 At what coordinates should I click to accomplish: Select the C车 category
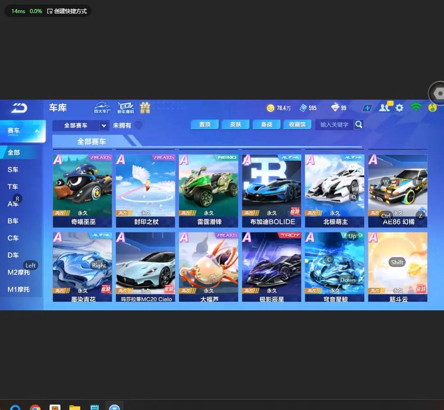tap(13, 238)
